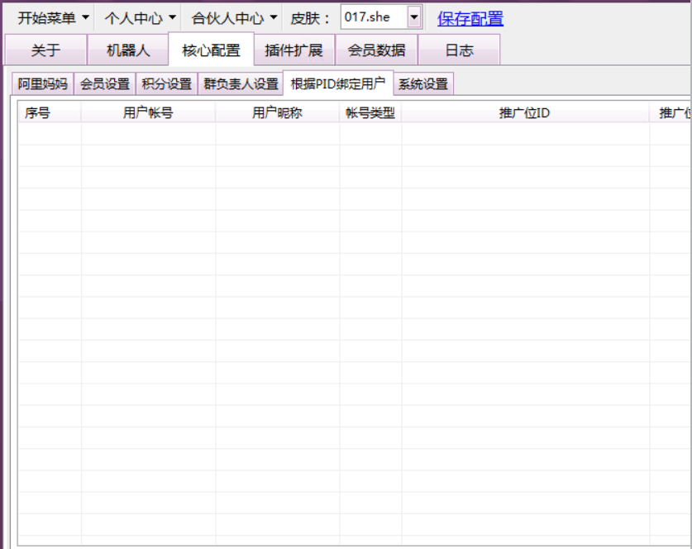Click the 用户帐号 column header
692x549 pixels.
tap(148, 113)
